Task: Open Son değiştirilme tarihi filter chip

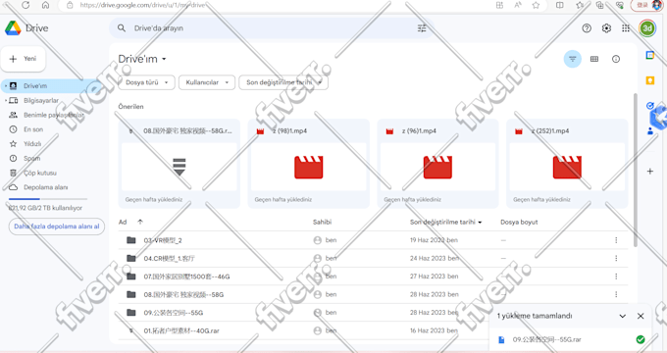Action: pyautogui.click(x=283, y=82)
